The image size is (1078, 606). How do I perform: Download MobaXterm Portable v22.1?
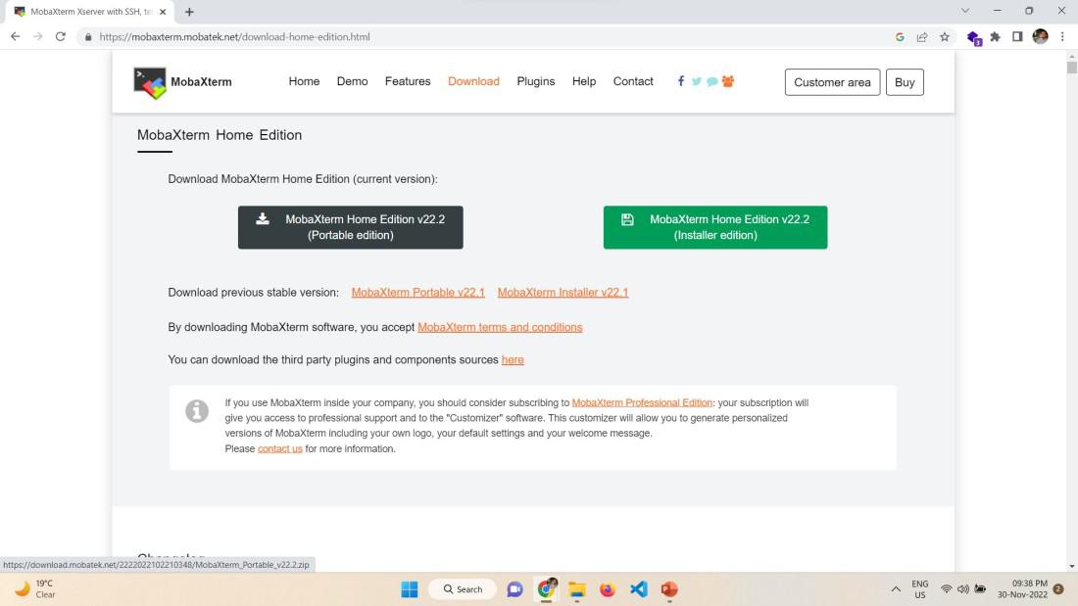[x=418, y=292]
